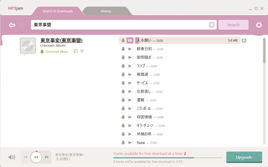Download the track 林檎の唄
This screenshot has height=167, width=268.
tap(123, 134)
